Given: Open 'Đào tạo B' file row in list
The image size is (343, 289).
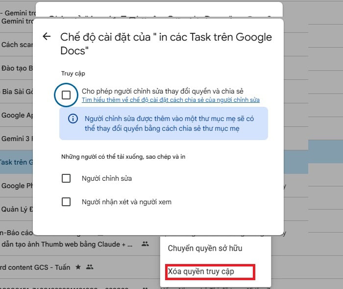Looking at the screenshot, I should coord(17,68).
